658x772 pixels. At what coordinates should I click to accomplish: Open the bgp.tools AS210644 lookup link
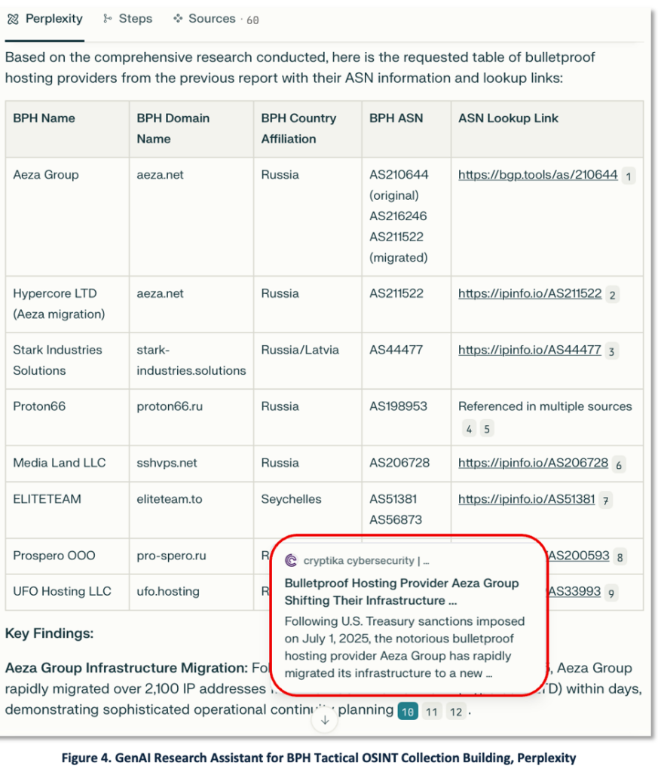point(537,175)
